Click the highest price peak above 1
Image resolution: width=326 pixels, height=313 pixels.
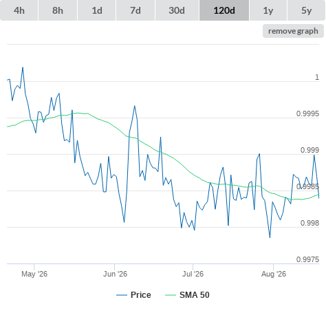click(23, 67)
